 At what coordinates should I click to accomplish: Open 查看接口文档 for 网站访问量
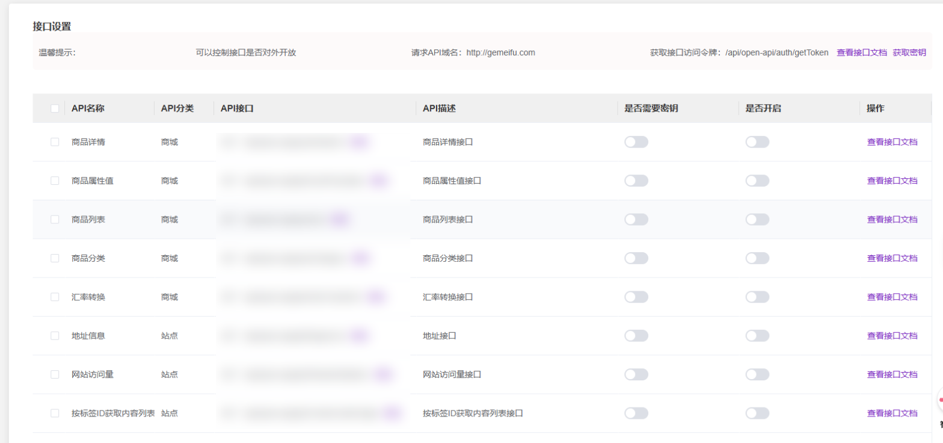click(x=892, y=374)
